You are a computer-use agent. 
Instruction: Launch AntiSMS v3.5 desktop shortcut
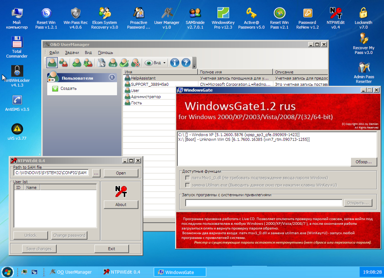point(17,103)
